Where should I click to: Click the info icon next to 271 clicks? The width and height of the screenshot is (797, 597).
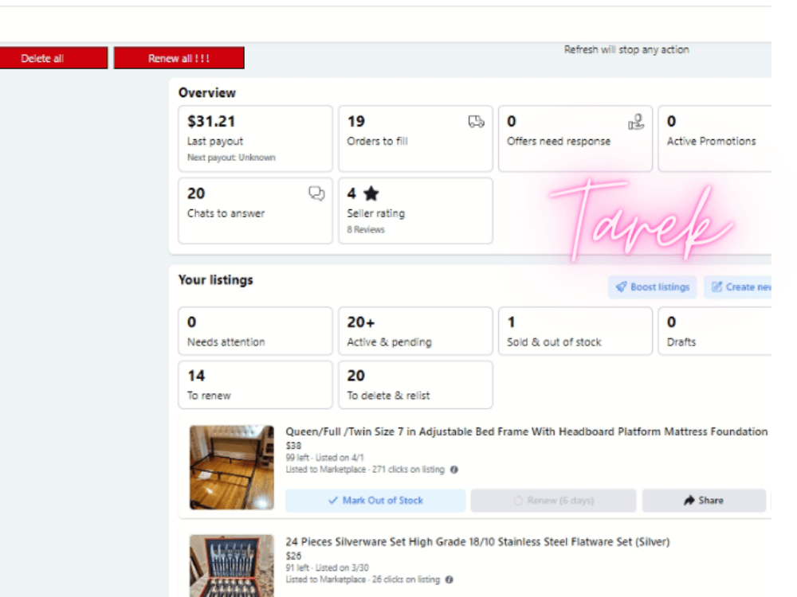454,470
